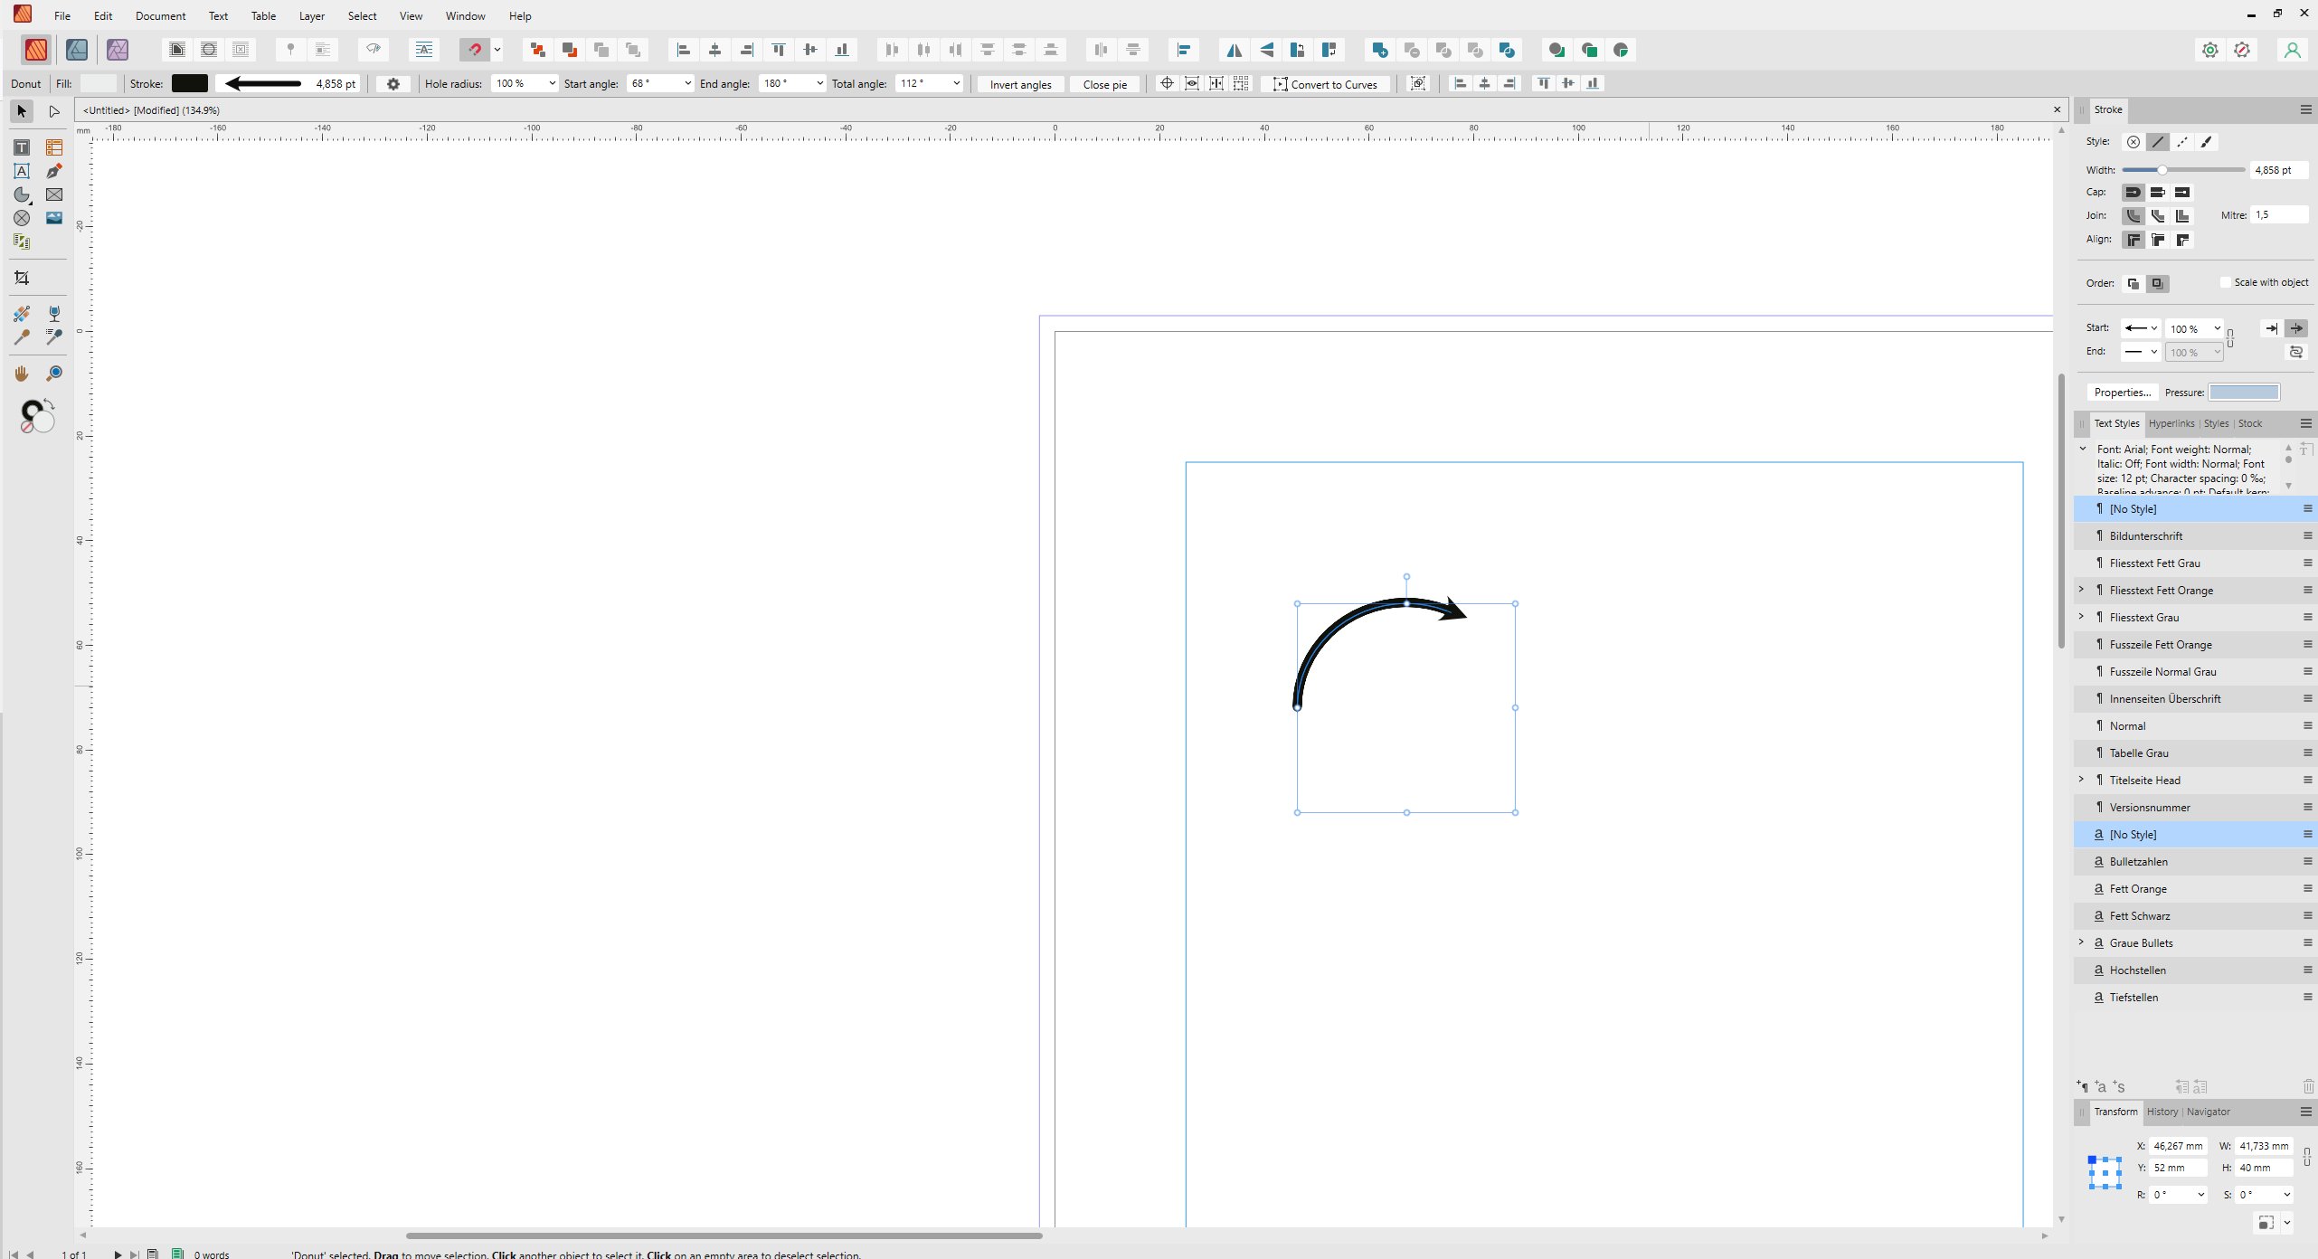Select the Vector Crop tool
This screenshot has width=2318, height=1259.
point(22,278)
